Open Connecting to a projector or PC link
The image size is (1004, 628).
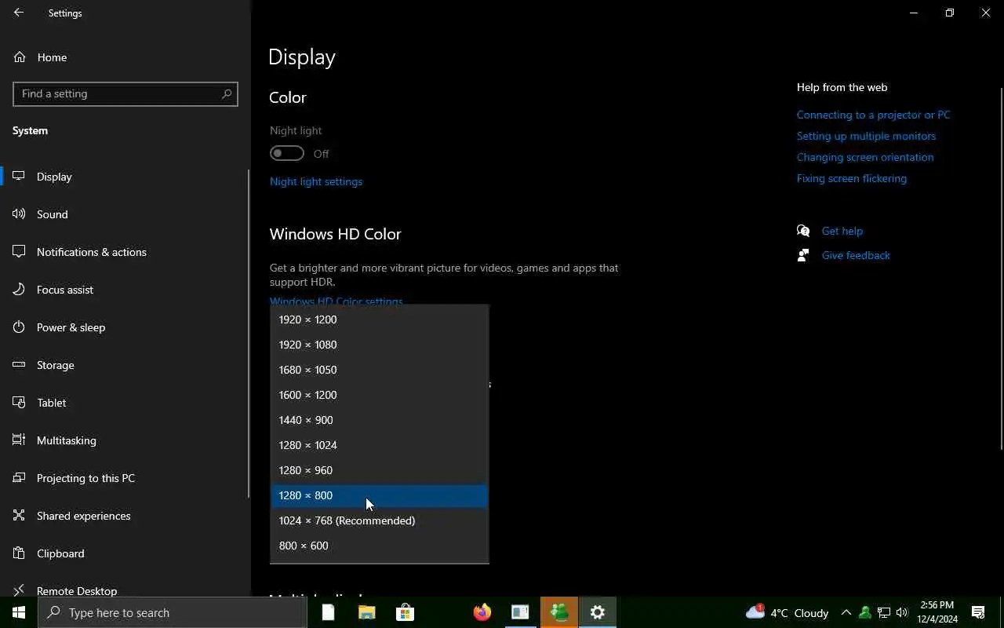pyautogui.click(x=873, y=115)
